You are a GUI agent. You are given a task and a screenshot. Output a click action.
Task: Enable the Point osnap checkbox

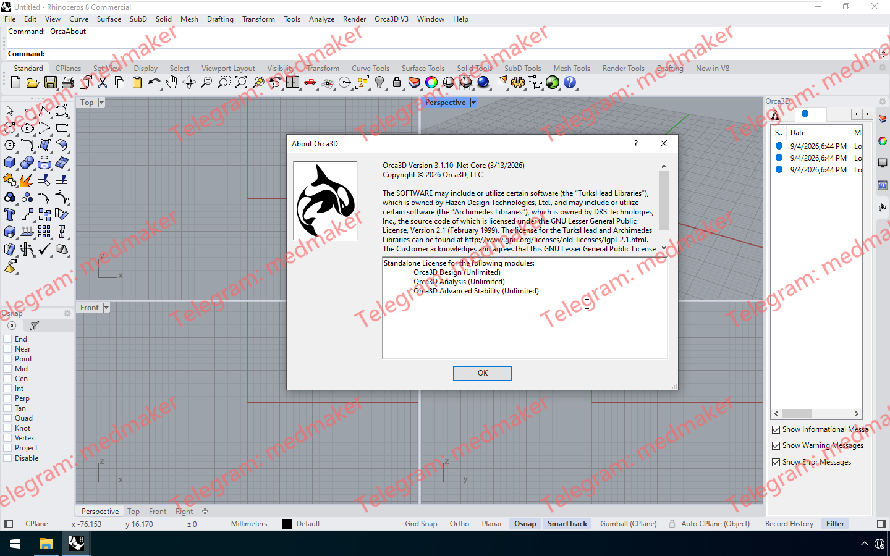(7, 359)
